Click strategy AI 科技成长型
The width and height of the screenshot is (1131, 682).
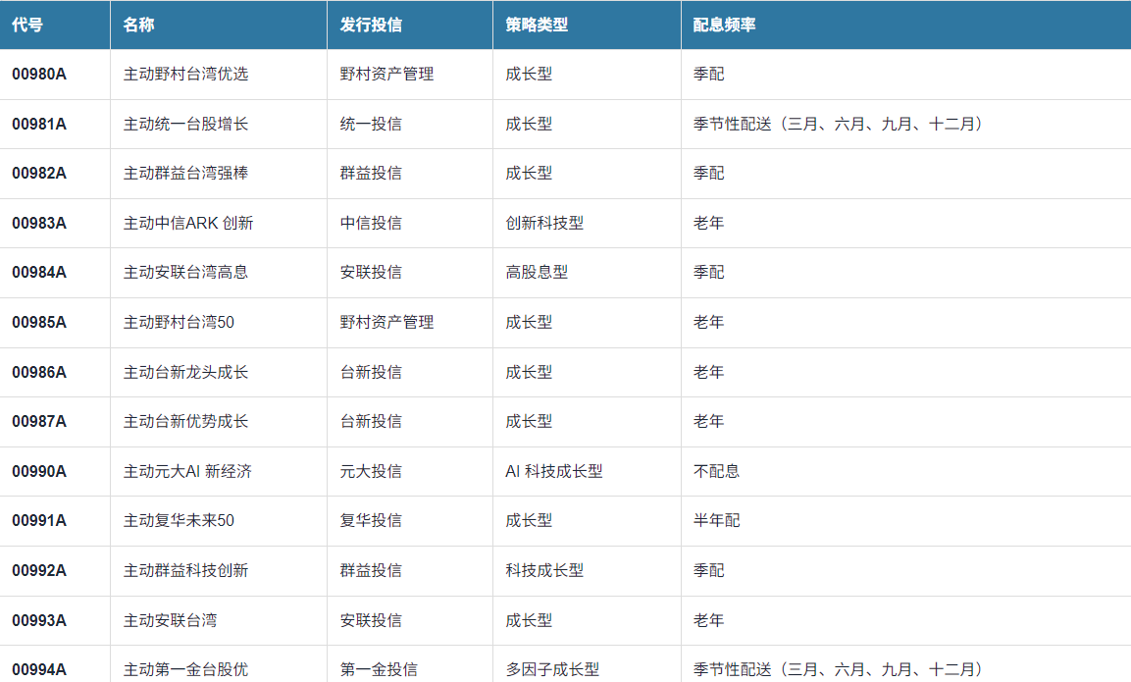554,471
